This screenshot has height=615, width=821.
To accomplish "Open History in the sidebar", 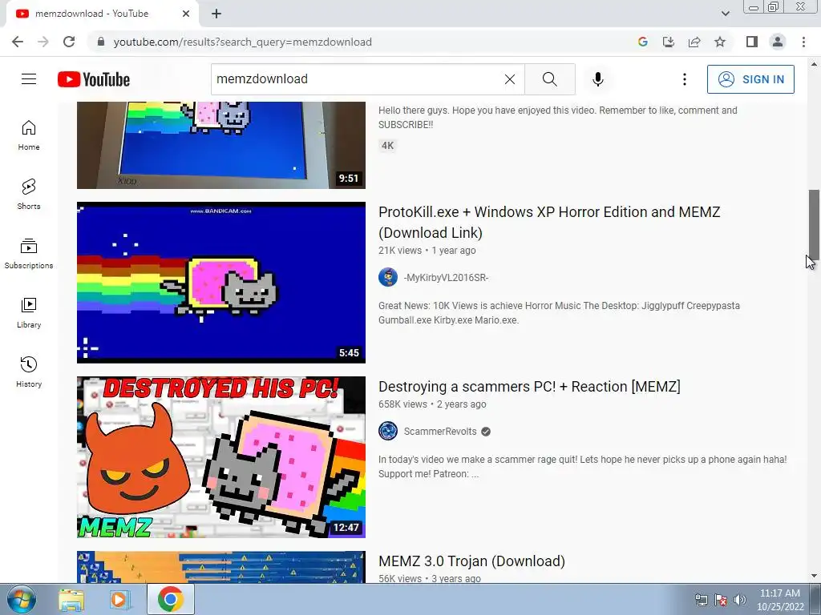I will point(29,372).
